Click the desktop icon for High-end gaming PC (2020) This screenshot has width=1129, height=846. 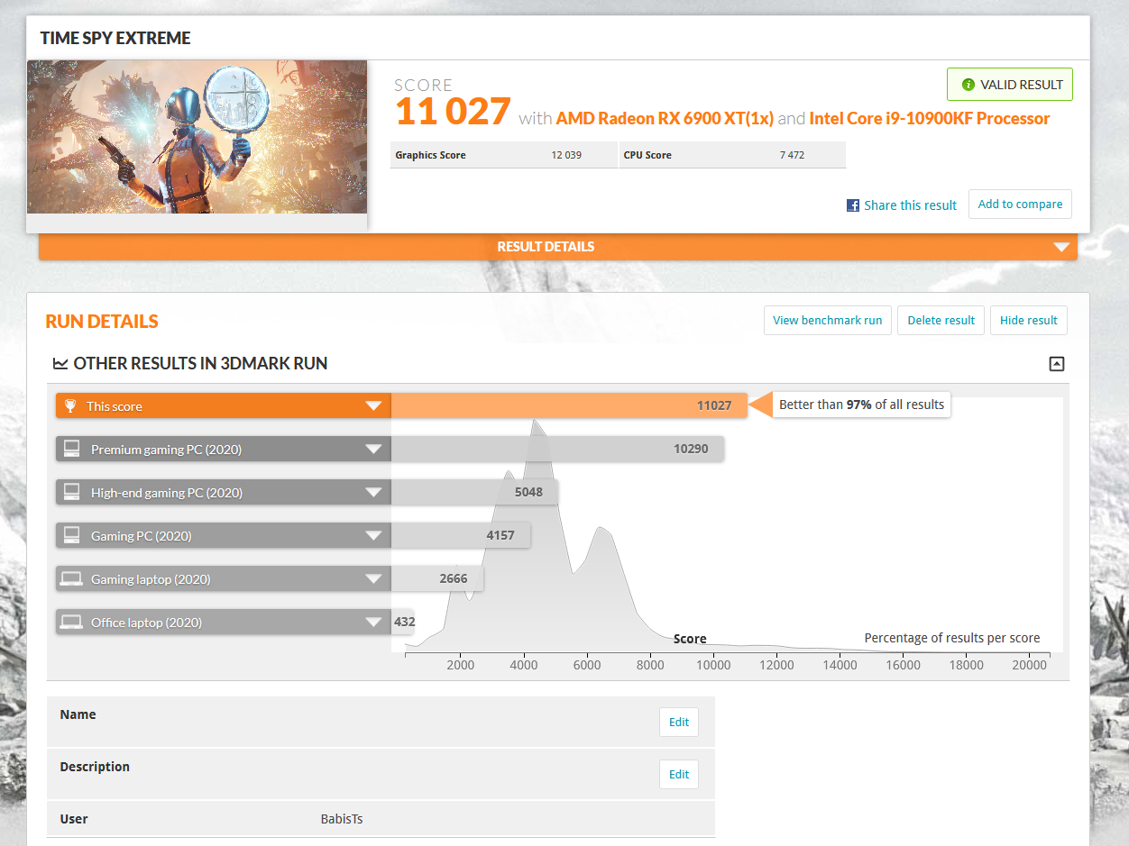[71, 492]
